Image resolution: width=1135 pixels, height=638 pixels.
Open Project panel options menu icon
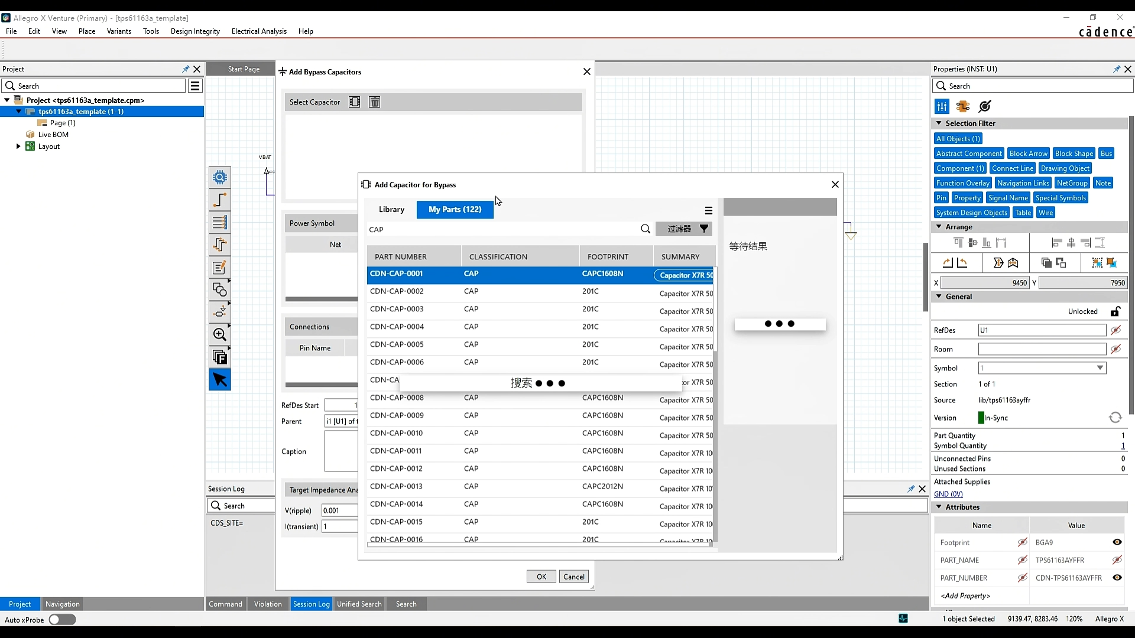point(195,86)
